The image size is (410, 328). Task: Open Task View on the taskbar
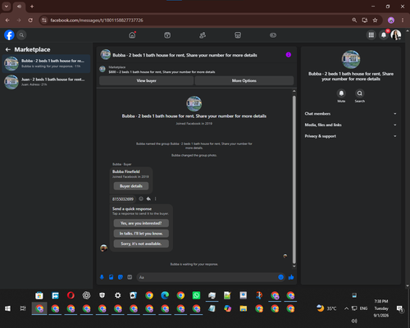pos(23,308)
